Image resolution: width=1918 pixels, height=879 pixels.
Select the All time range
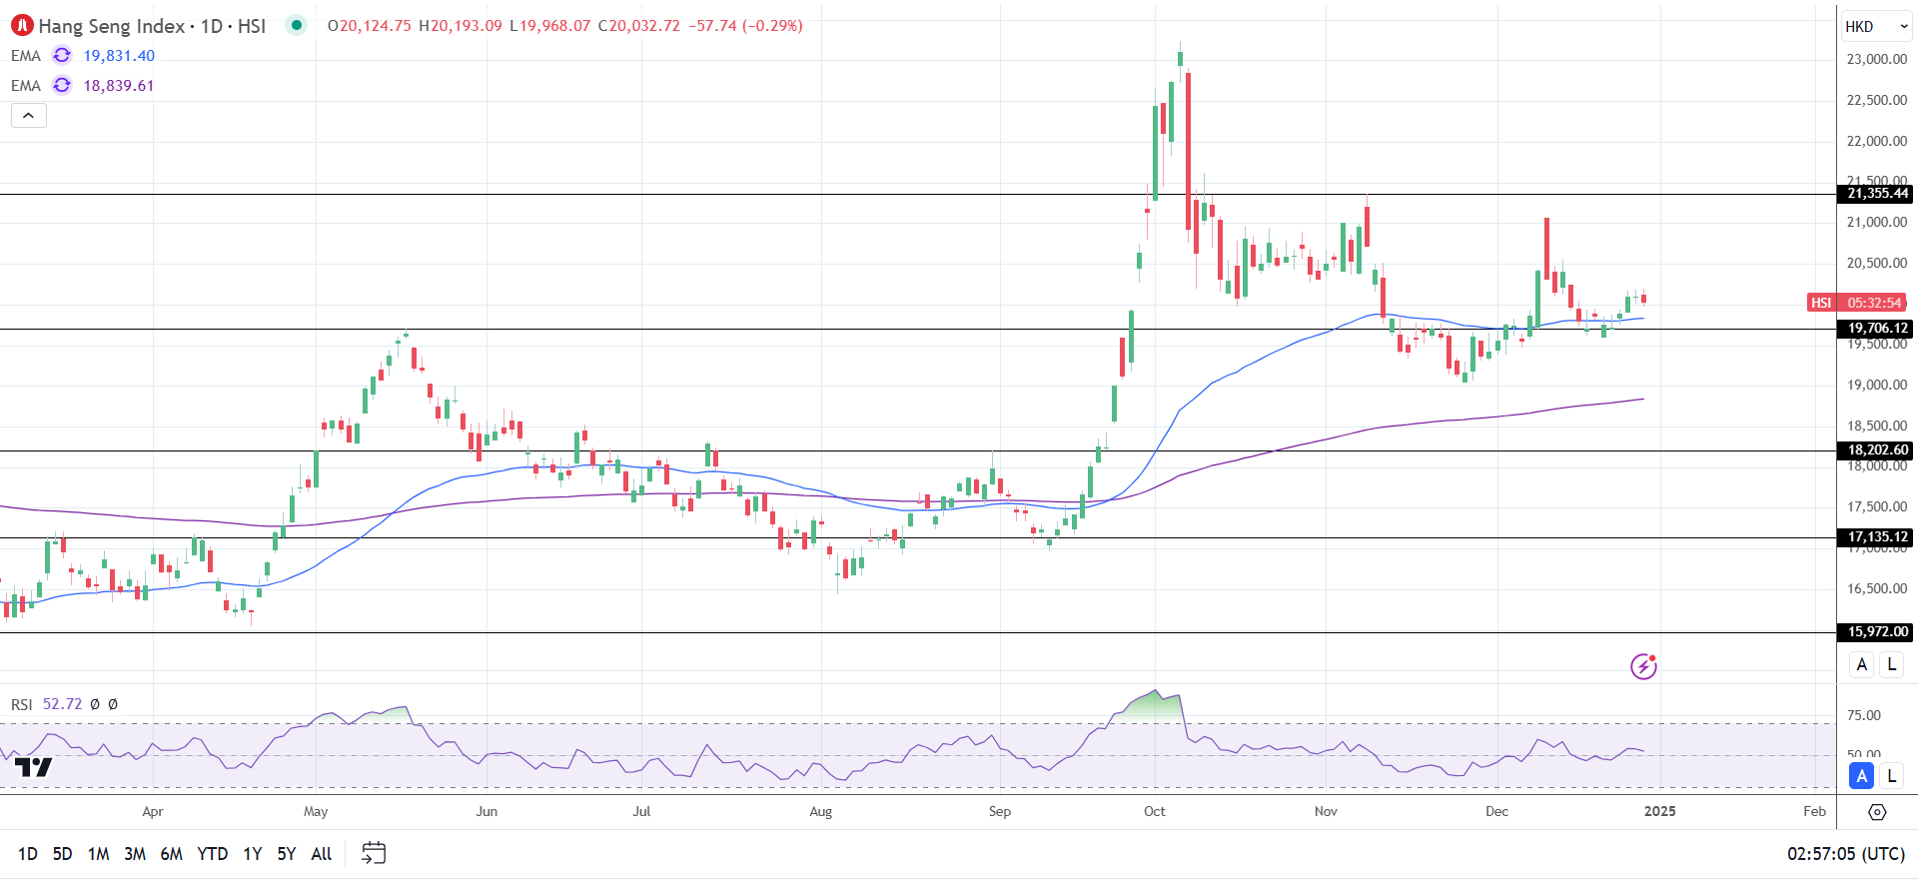(x=322, y=854)
